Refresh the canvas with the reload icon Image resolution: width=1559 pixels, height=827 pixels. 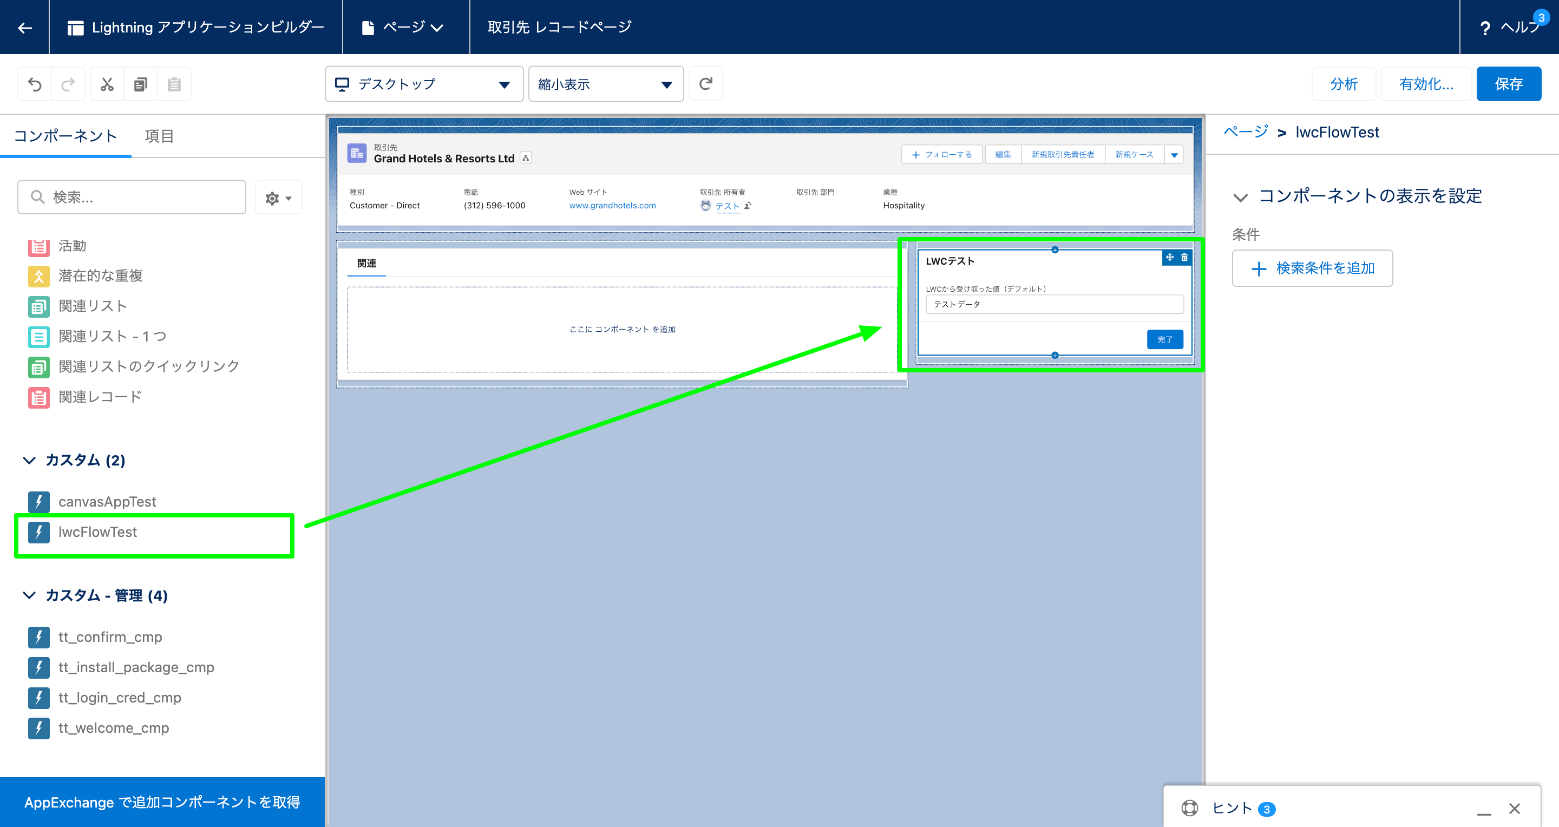point(706,83)
